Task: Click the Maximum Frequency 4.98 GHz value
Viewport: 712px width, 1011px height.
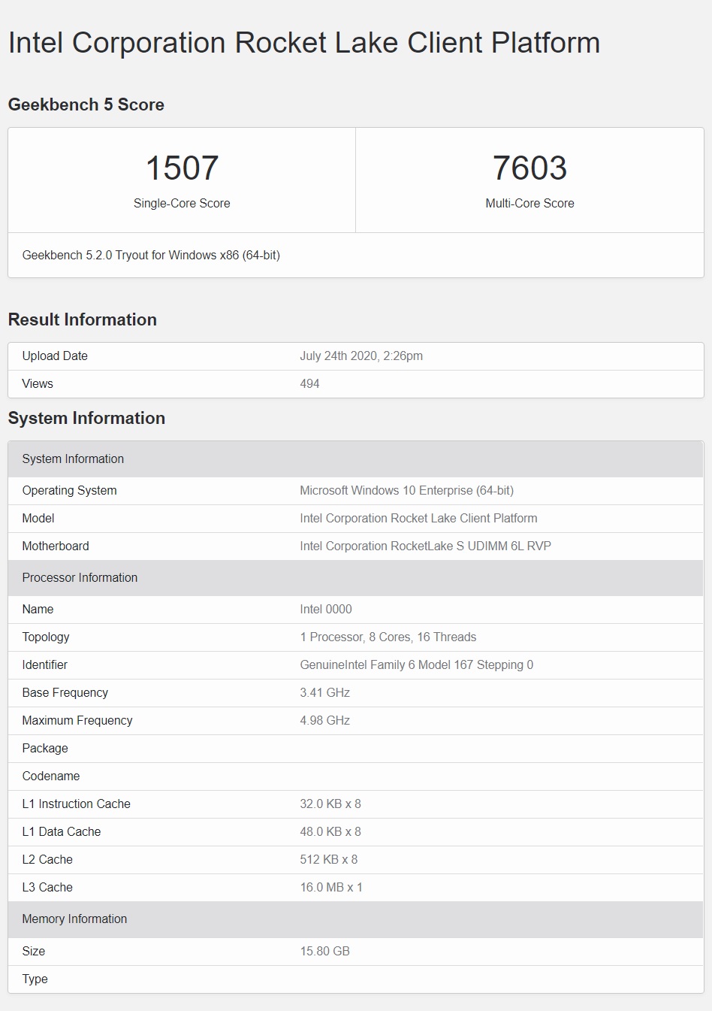Action: coord(324,720)
